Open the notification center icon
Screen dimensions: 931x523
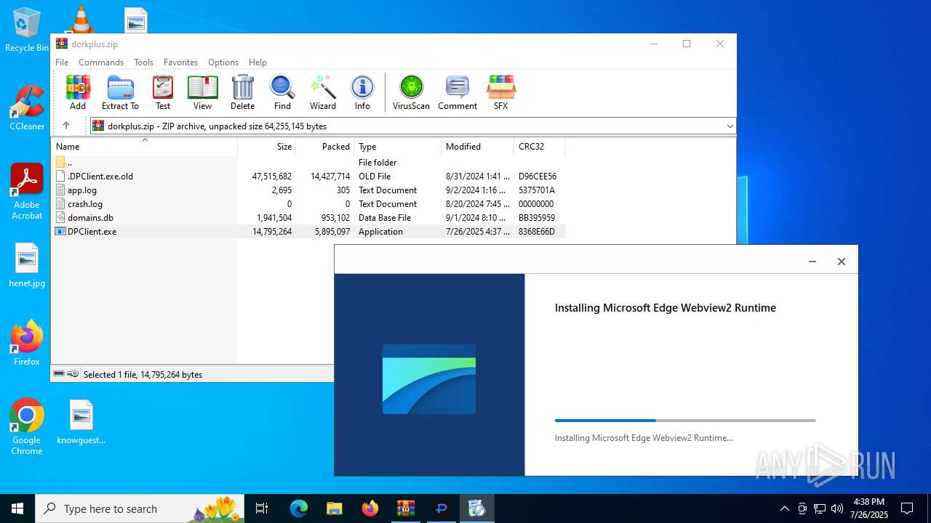tap(907, 508)
